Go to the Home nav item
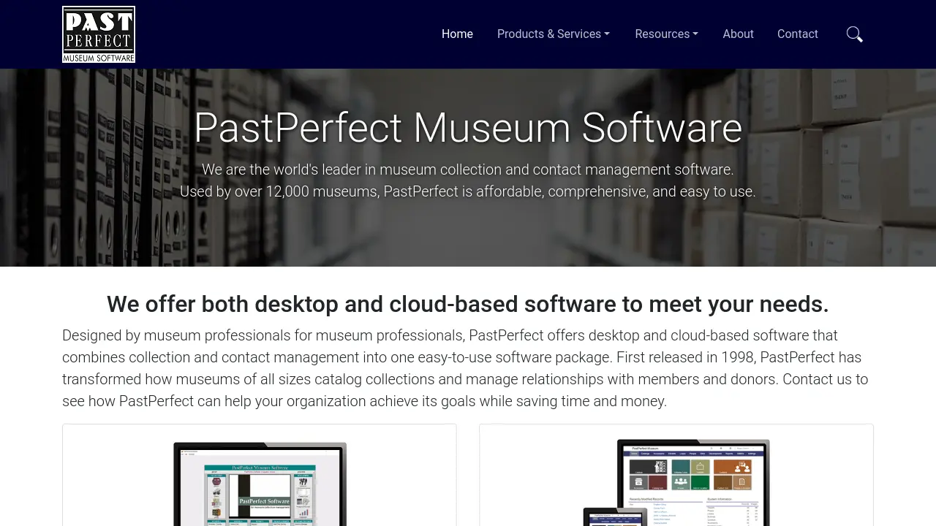This screenshot has height=526, width=936. (x=457, y=34)
